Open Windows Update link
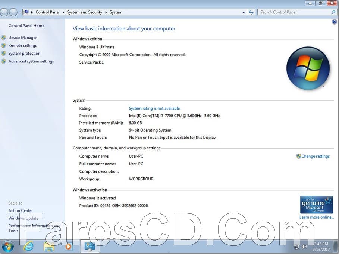Image resolution: width=339 pixels, height=254 pixels. [23, 218]
